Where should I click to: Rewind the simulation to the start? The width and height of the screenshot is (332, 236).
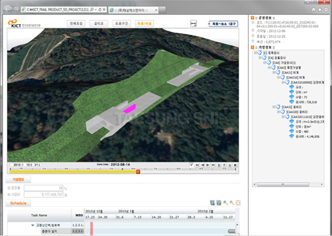pyautogui.click(x=197, y=165)
